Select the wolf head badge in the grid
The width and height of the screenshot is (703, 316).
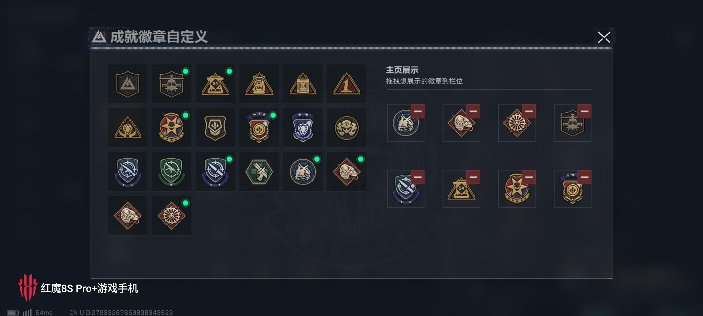coord(303,172)
